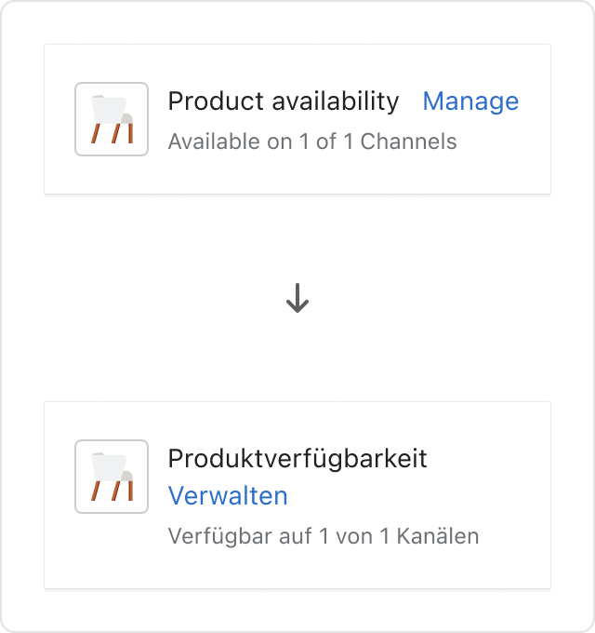Image resolution: width=595 pixels, height=633 pixels.
Task: Click the white chair seat in the German card icon
Action: click(109, 467)
